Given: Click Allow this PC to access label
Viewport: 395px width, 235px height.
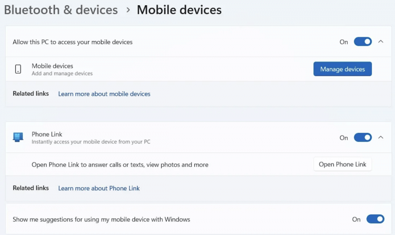Looking at the screenshot, I should pyautogui.click(x=73, y=42).
